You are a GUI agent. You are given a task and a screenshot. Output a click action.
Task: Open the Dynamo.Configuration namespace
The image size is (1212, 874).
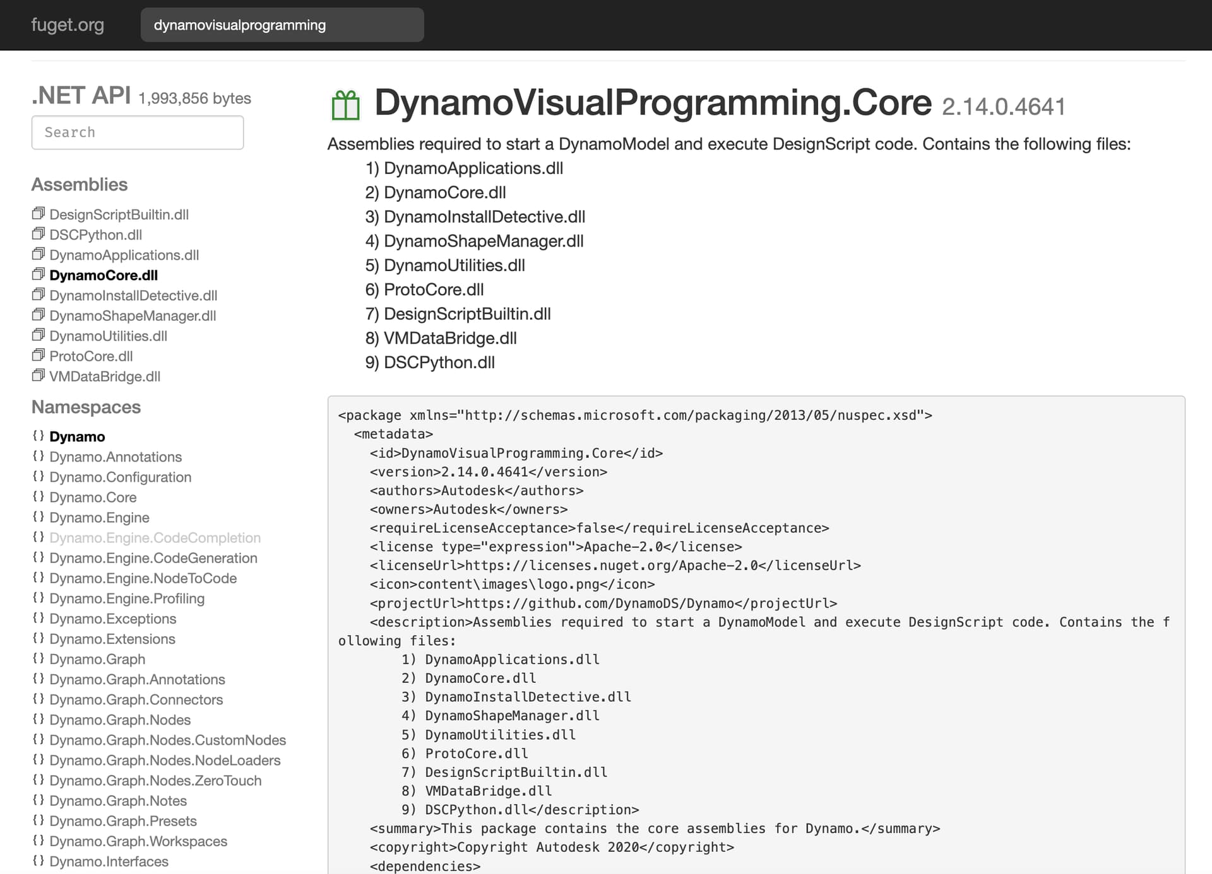(x=120, y=477)
